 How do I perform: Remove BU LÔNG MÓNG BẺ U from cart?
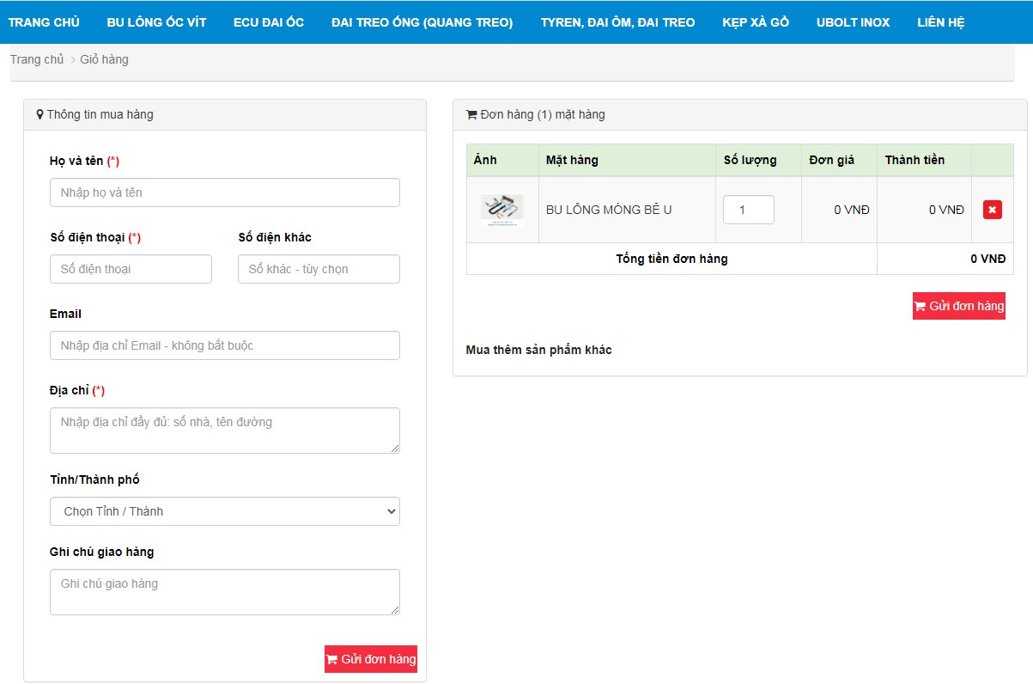tap(992, 210)
